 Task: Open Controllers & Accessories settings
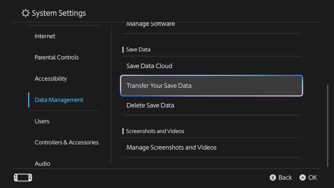pyautogui.click(x=67, y=142)
